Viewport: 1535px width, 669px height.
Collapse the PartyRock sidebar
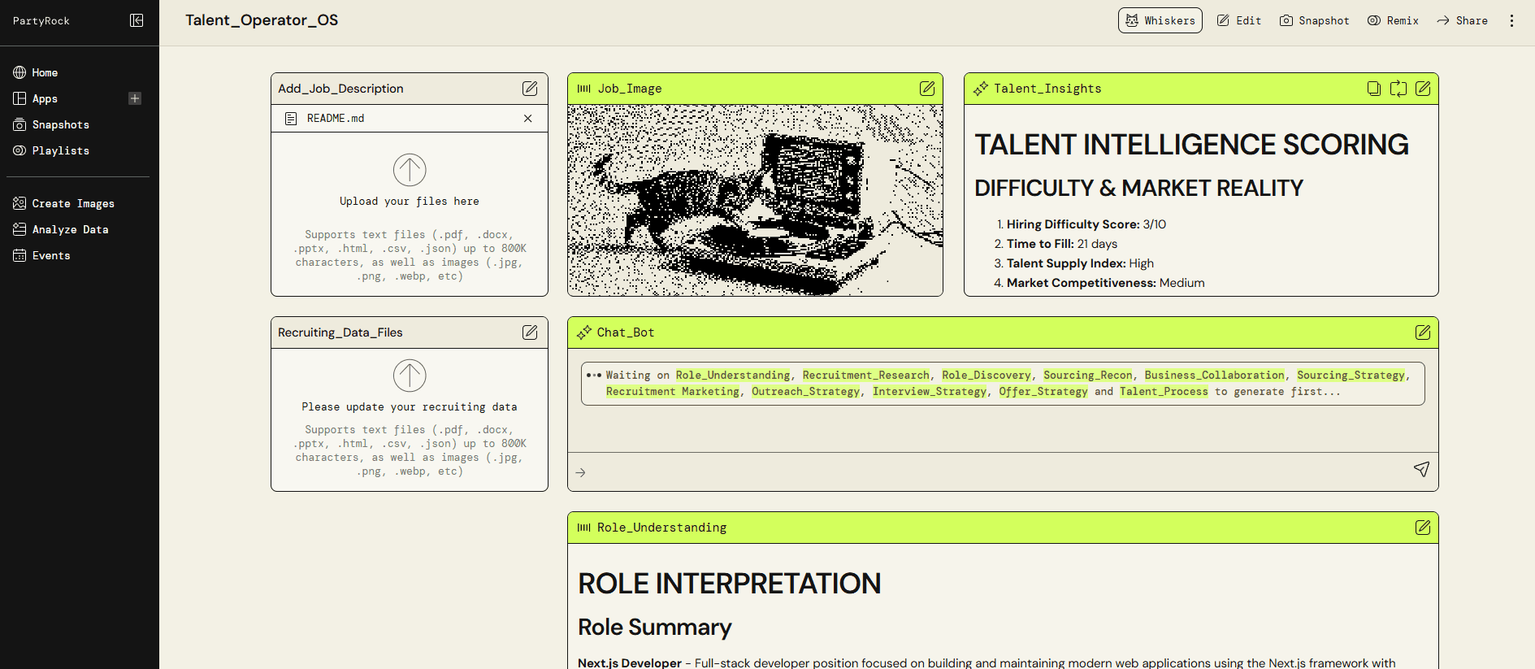tap(137, 20)
